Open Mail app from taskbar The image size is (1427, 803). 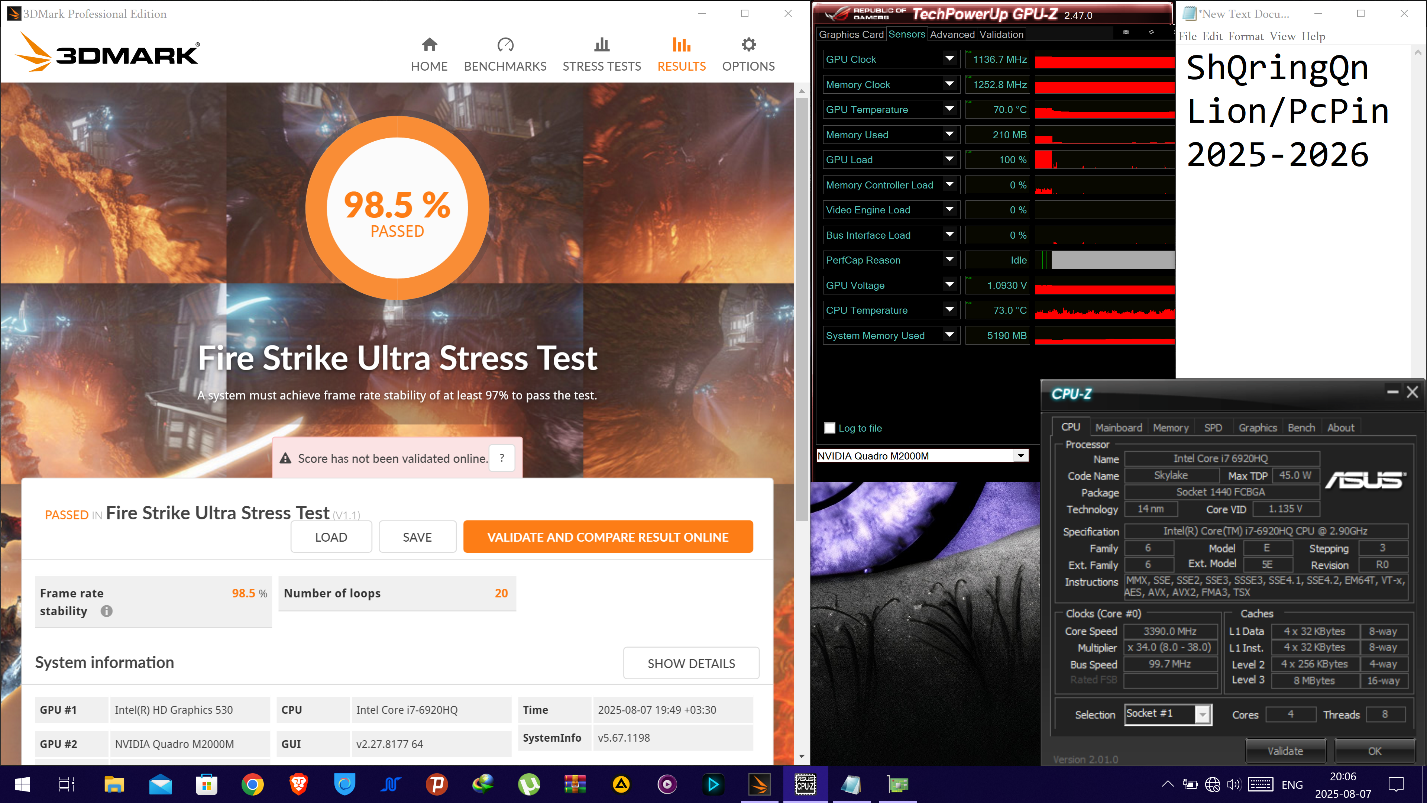161,784
